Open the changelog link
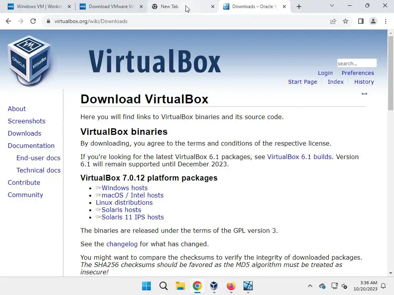 click(x=122, y=244)
